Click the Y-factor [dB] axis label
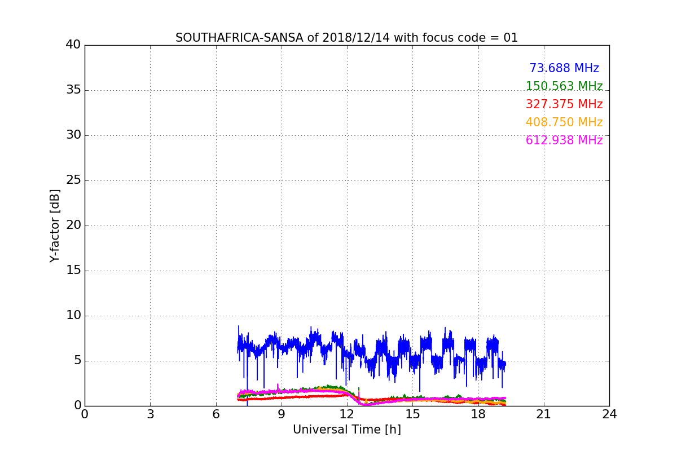 coord(55,225)
